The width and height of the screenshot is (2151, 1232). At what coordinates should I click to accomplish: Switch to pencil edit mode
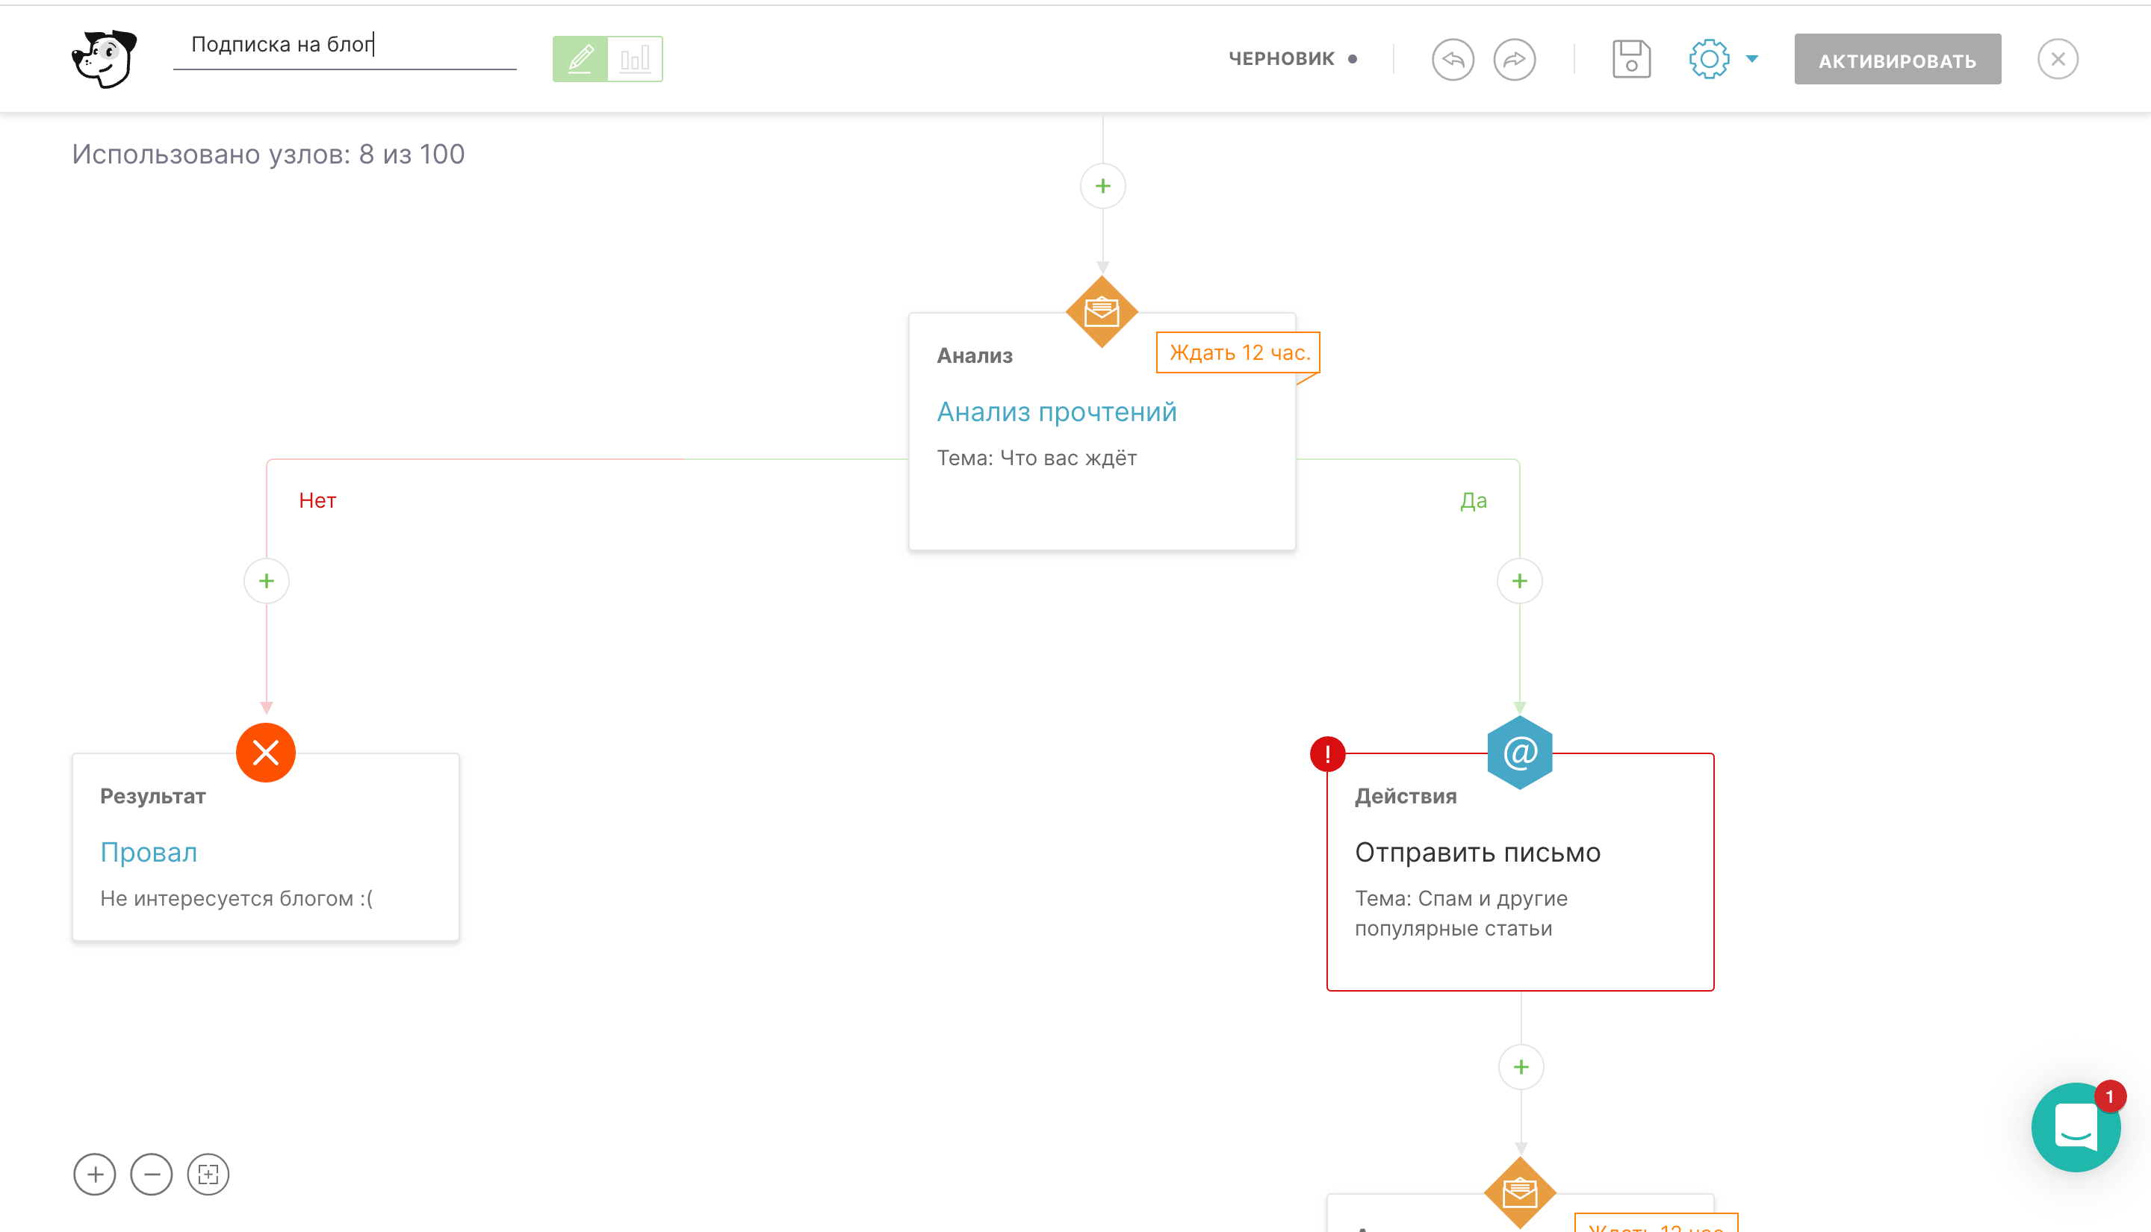(x=580, y=58)
